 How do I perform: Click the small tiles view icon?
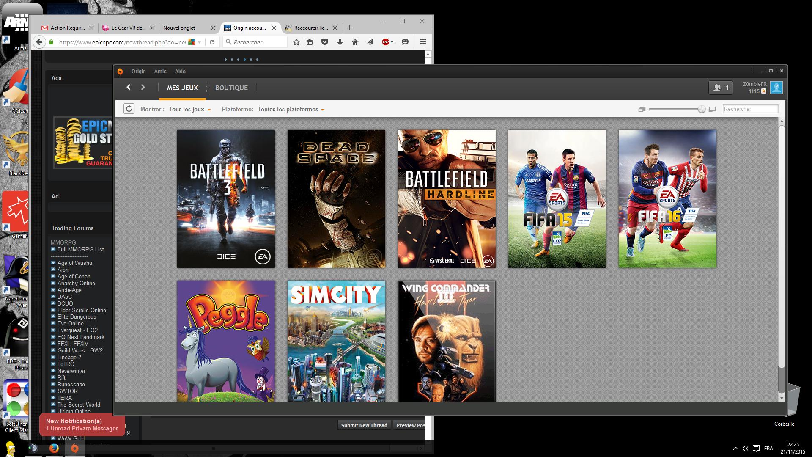click(x=642, y=109)
